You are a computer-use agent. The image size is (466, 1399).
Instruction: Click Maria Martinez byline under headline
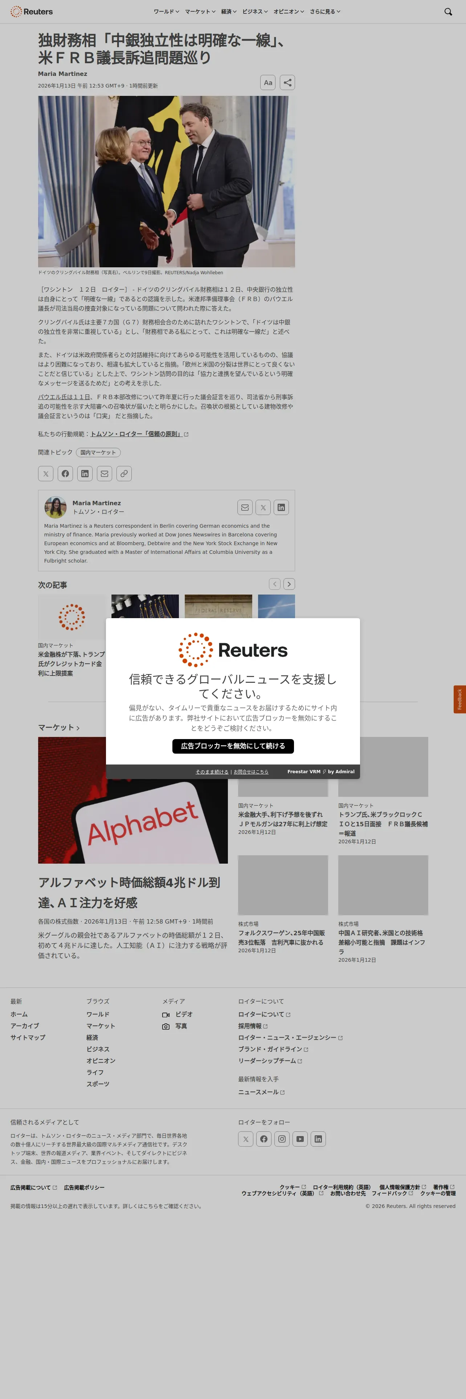pos(62,74)
